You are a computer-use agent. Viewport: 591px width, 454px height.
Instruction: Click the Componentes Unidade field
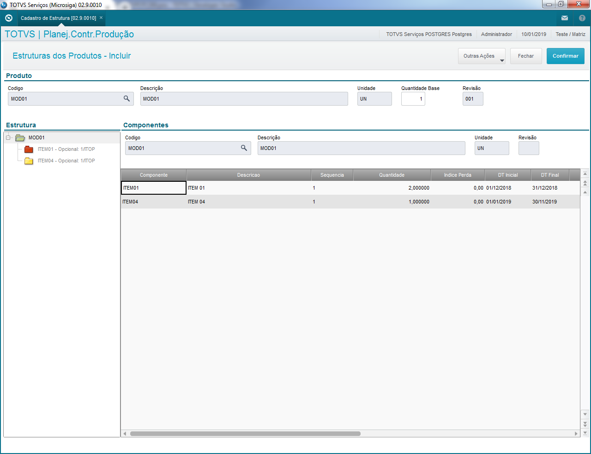[492, 148]
